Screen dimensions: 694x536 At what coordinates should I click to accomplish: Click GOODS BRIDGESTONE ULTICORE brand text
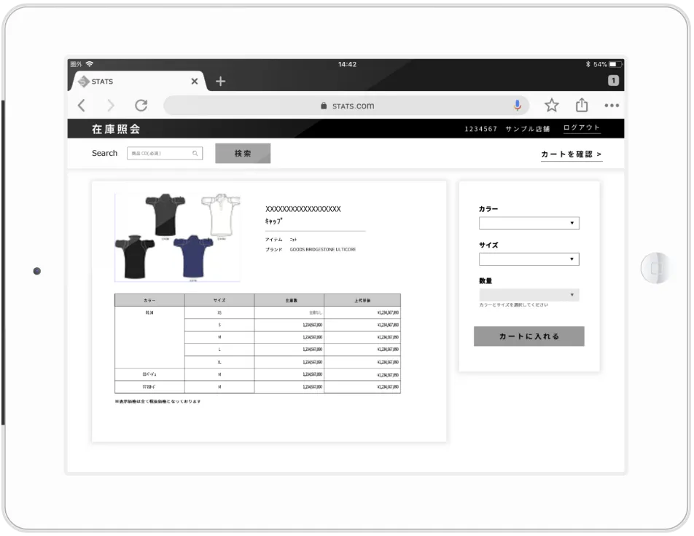[323, 249]
